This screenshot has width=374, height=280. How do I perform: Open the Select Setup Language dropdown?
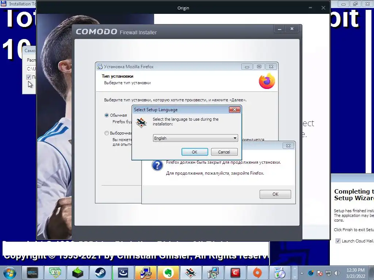click(195, 138)
